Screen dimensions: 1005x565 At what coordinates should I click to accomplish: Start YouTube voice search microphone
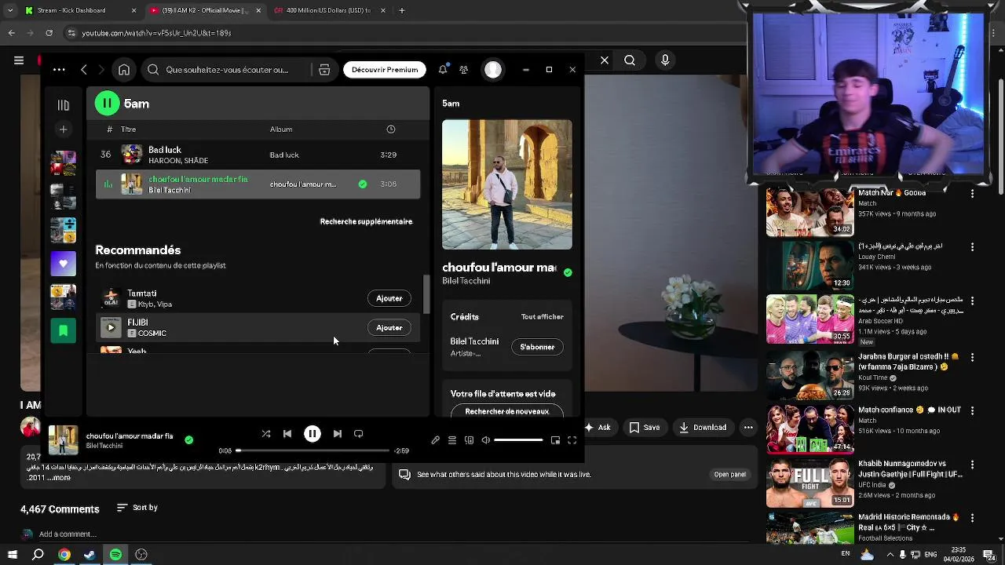tap(665, 60)
